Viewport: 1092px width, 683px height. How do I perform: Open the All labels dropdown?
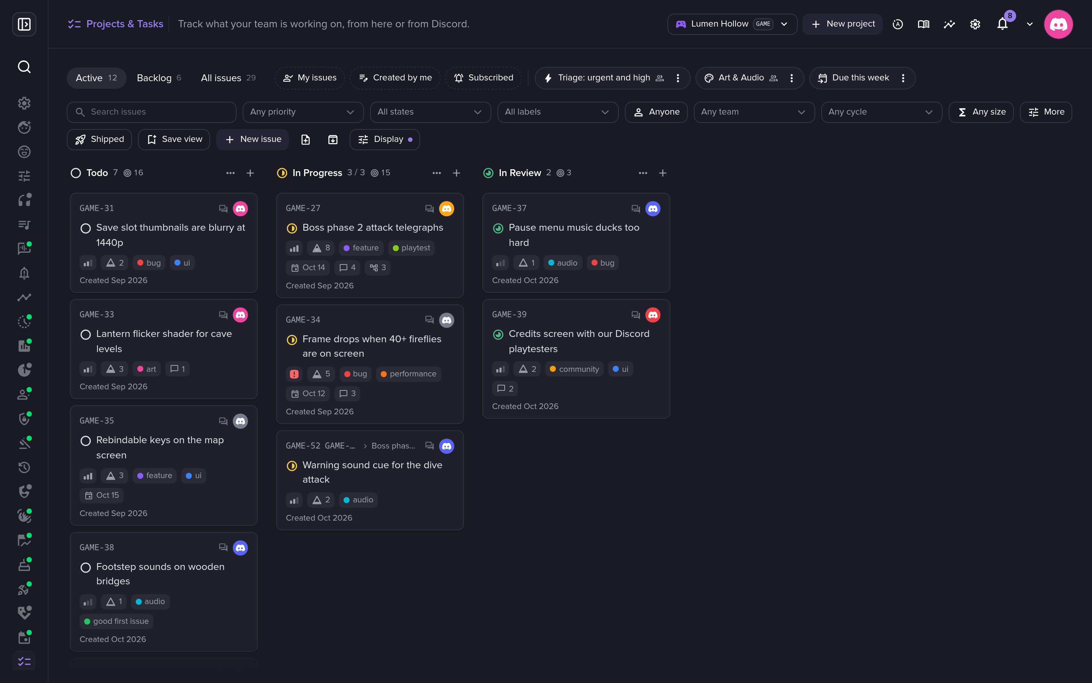coord(558,112)
